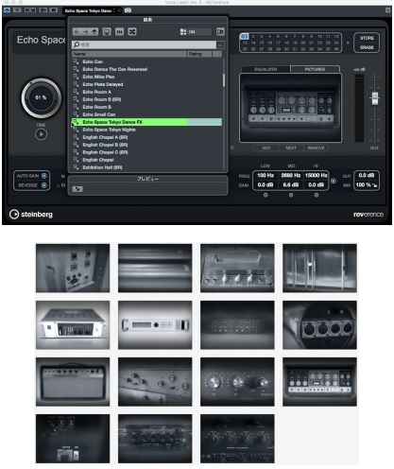Select Exhibition Hall (SR) preset
Screen dimensions: 394x469
point(146,167)
